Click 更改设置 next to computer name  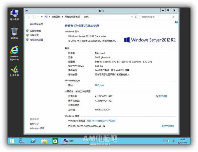point(163,96)
